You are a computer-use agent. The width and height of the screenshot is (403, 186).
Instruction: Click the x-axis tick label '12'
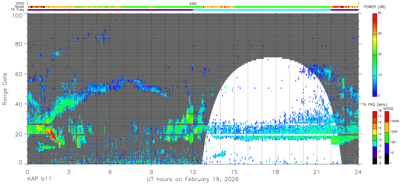(193, 172)
